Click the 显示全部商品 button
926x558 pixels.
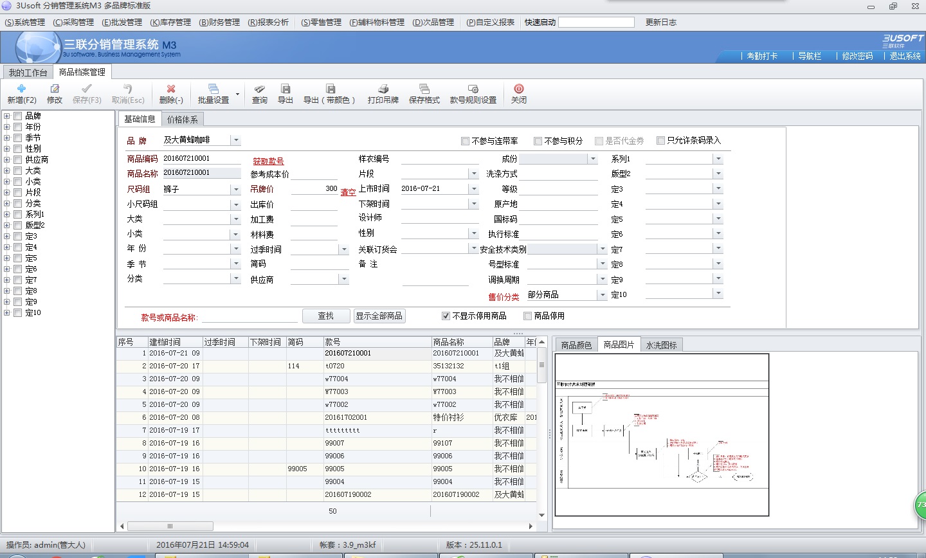pyautogui.click(x=379, y=316)
